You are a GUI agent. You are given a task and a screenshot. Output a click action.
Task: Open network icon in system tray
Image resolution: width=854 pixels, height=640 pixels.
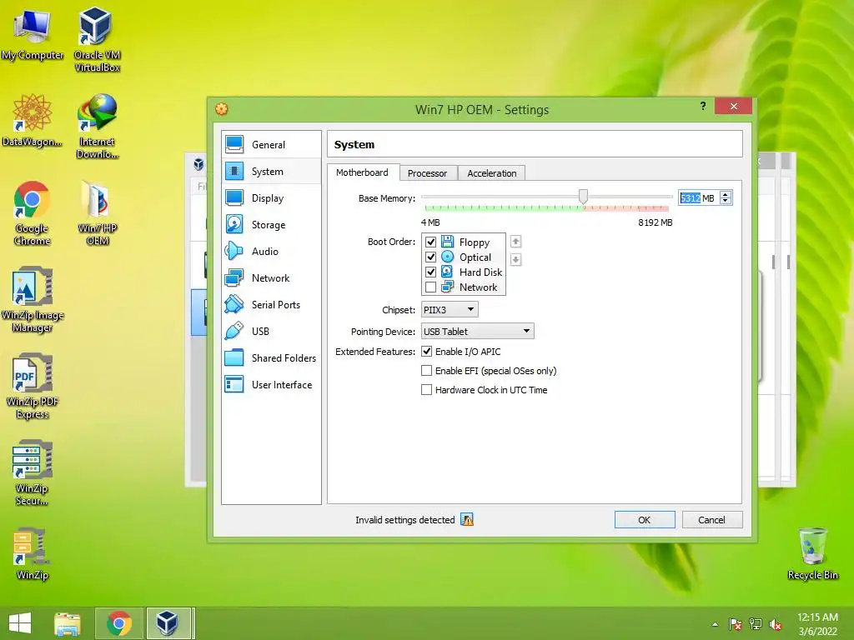point(756,624)
